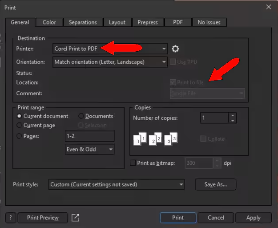278x228 pixels.
Task: Click the Number of copies field
Action: click(214, 118)
